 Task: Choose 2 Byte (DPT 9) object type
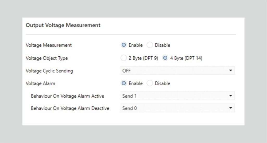(x=124, y=58)
